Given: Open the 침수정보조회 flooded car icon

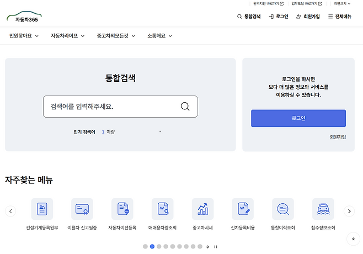Looking at the screenshot, I should 323,209.
